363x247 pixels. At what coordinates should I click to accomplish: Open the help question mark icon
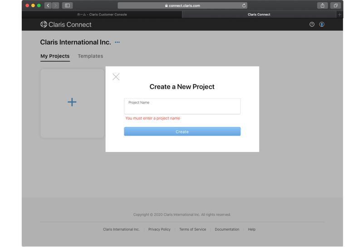[312, 24]
